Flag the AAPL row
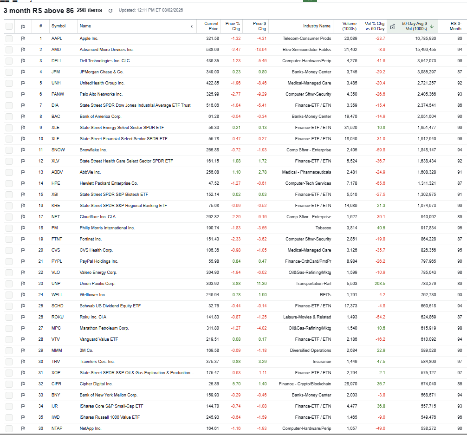This screenshot has width=467, height=435. coord(23,39)
